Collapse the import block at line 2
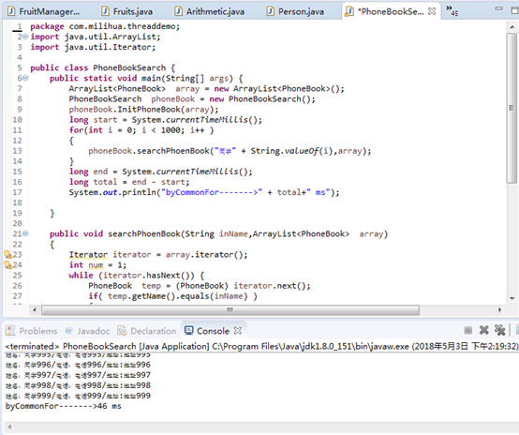 click(25, 37)
